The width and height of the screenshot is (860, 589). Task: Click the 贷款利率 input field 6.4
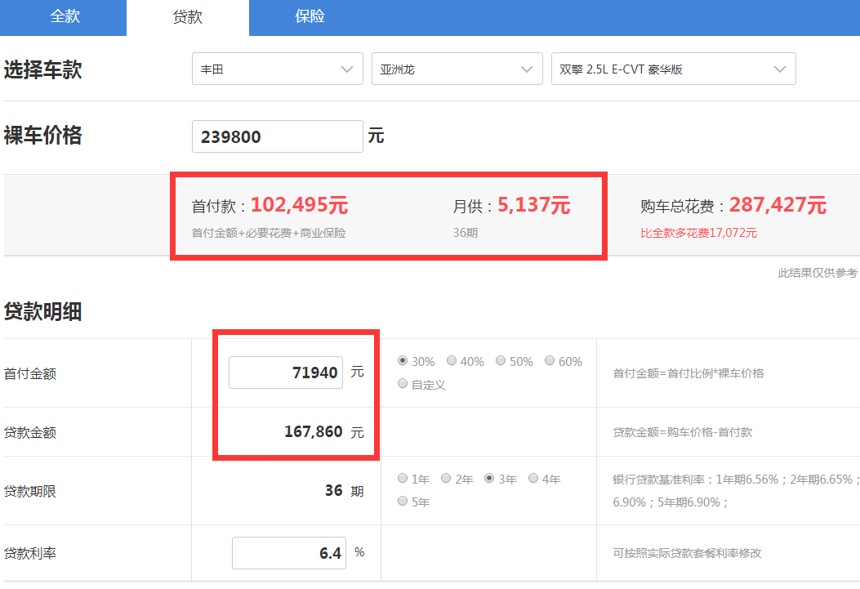(289, 553)
